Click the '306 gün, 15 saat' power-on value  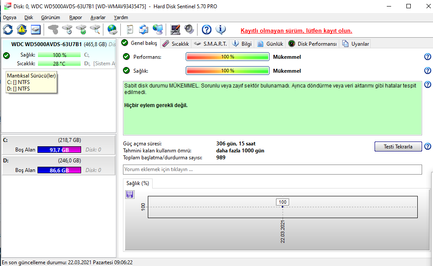click(235, 144)
